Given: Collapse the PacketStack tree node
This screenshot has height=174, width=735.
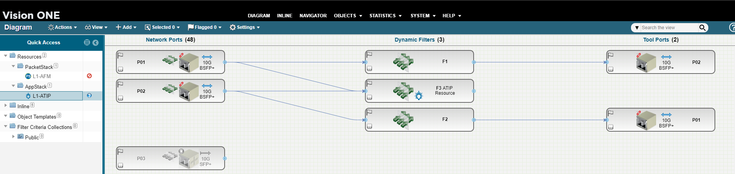Looking at the screenshot, I should [13, 66].
